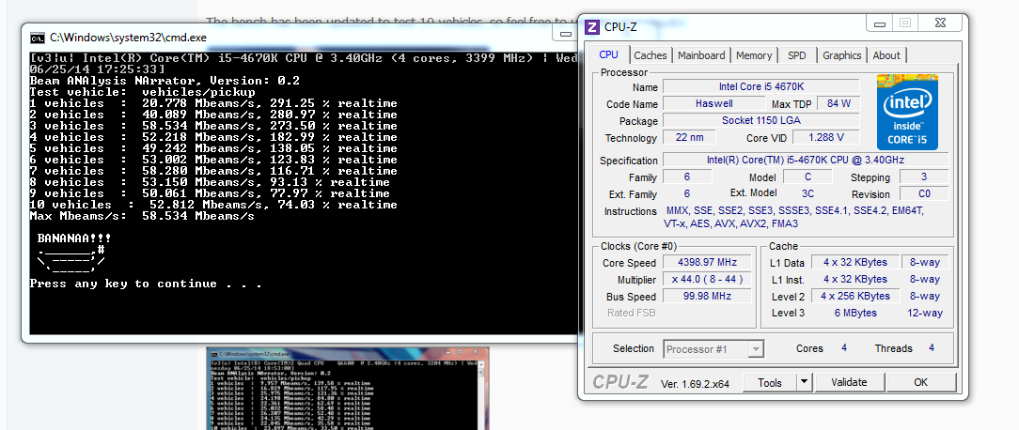The image size is (1019, 430).
Task: Click the L1 Data value 4 x 32 KBytes
Action: point(855,263)
